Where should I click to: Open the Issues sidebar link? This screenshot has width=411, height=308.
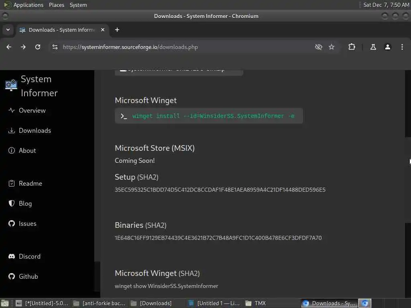coord(28,224)
